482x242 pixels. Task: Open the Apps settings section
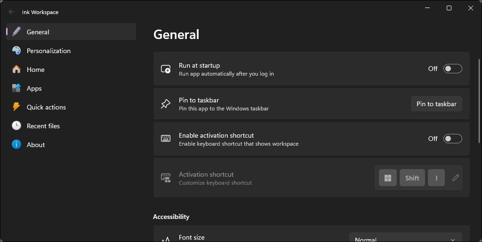(71, 88)
